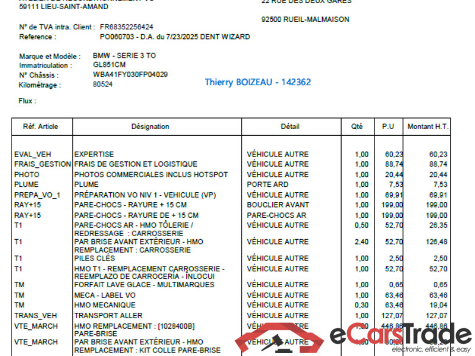Click the amount 127,07 in Montant column
The image size is (475, 356).
437,316
